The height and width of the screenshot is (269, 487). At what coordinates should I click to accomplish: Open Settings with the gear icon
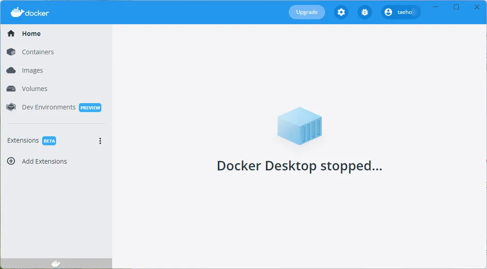click(341, 12)
